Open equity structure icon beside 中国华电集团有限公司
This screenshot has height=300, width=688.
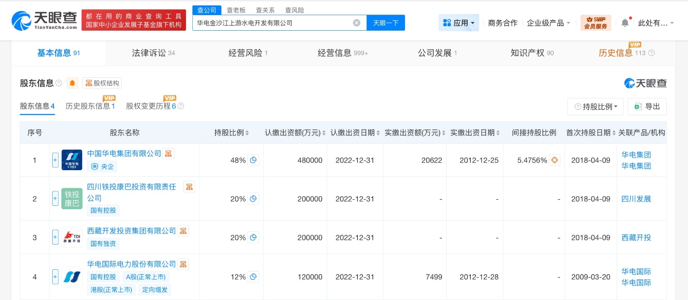[168, 154]
